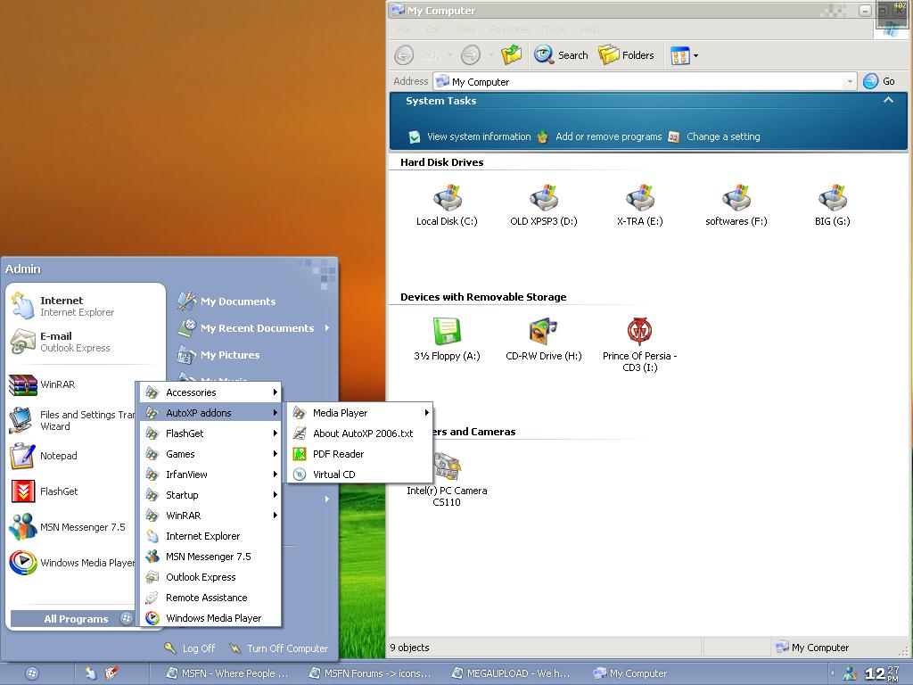Launch E-mail (Outlook Express) pinned Start menu item

[86, 342]
